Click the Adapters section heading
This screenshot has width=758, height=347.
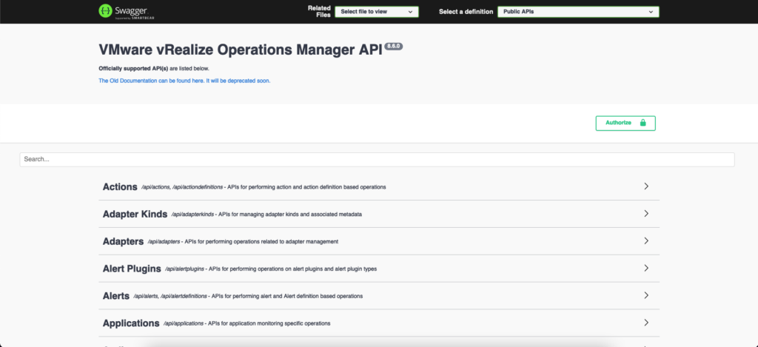coord(124,241)
